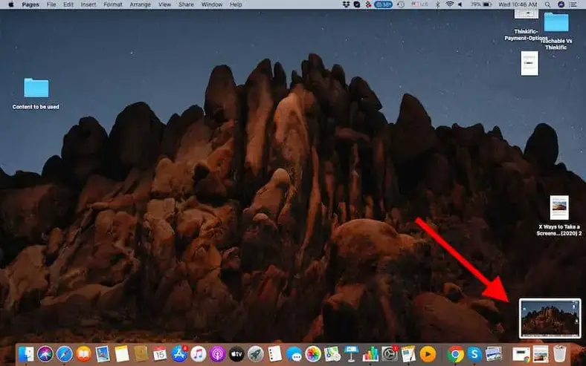Open Finder from the Dock
The width and height of the screenshot is (586, 366).
pos(26,353)
